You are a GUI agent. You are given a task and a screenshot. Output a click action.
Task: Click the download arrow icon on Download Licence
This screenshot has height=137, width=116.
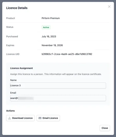tap(10, 118)
